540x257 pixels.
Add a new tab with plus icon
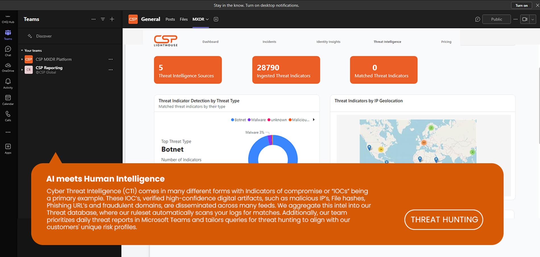tap(216, 19)
